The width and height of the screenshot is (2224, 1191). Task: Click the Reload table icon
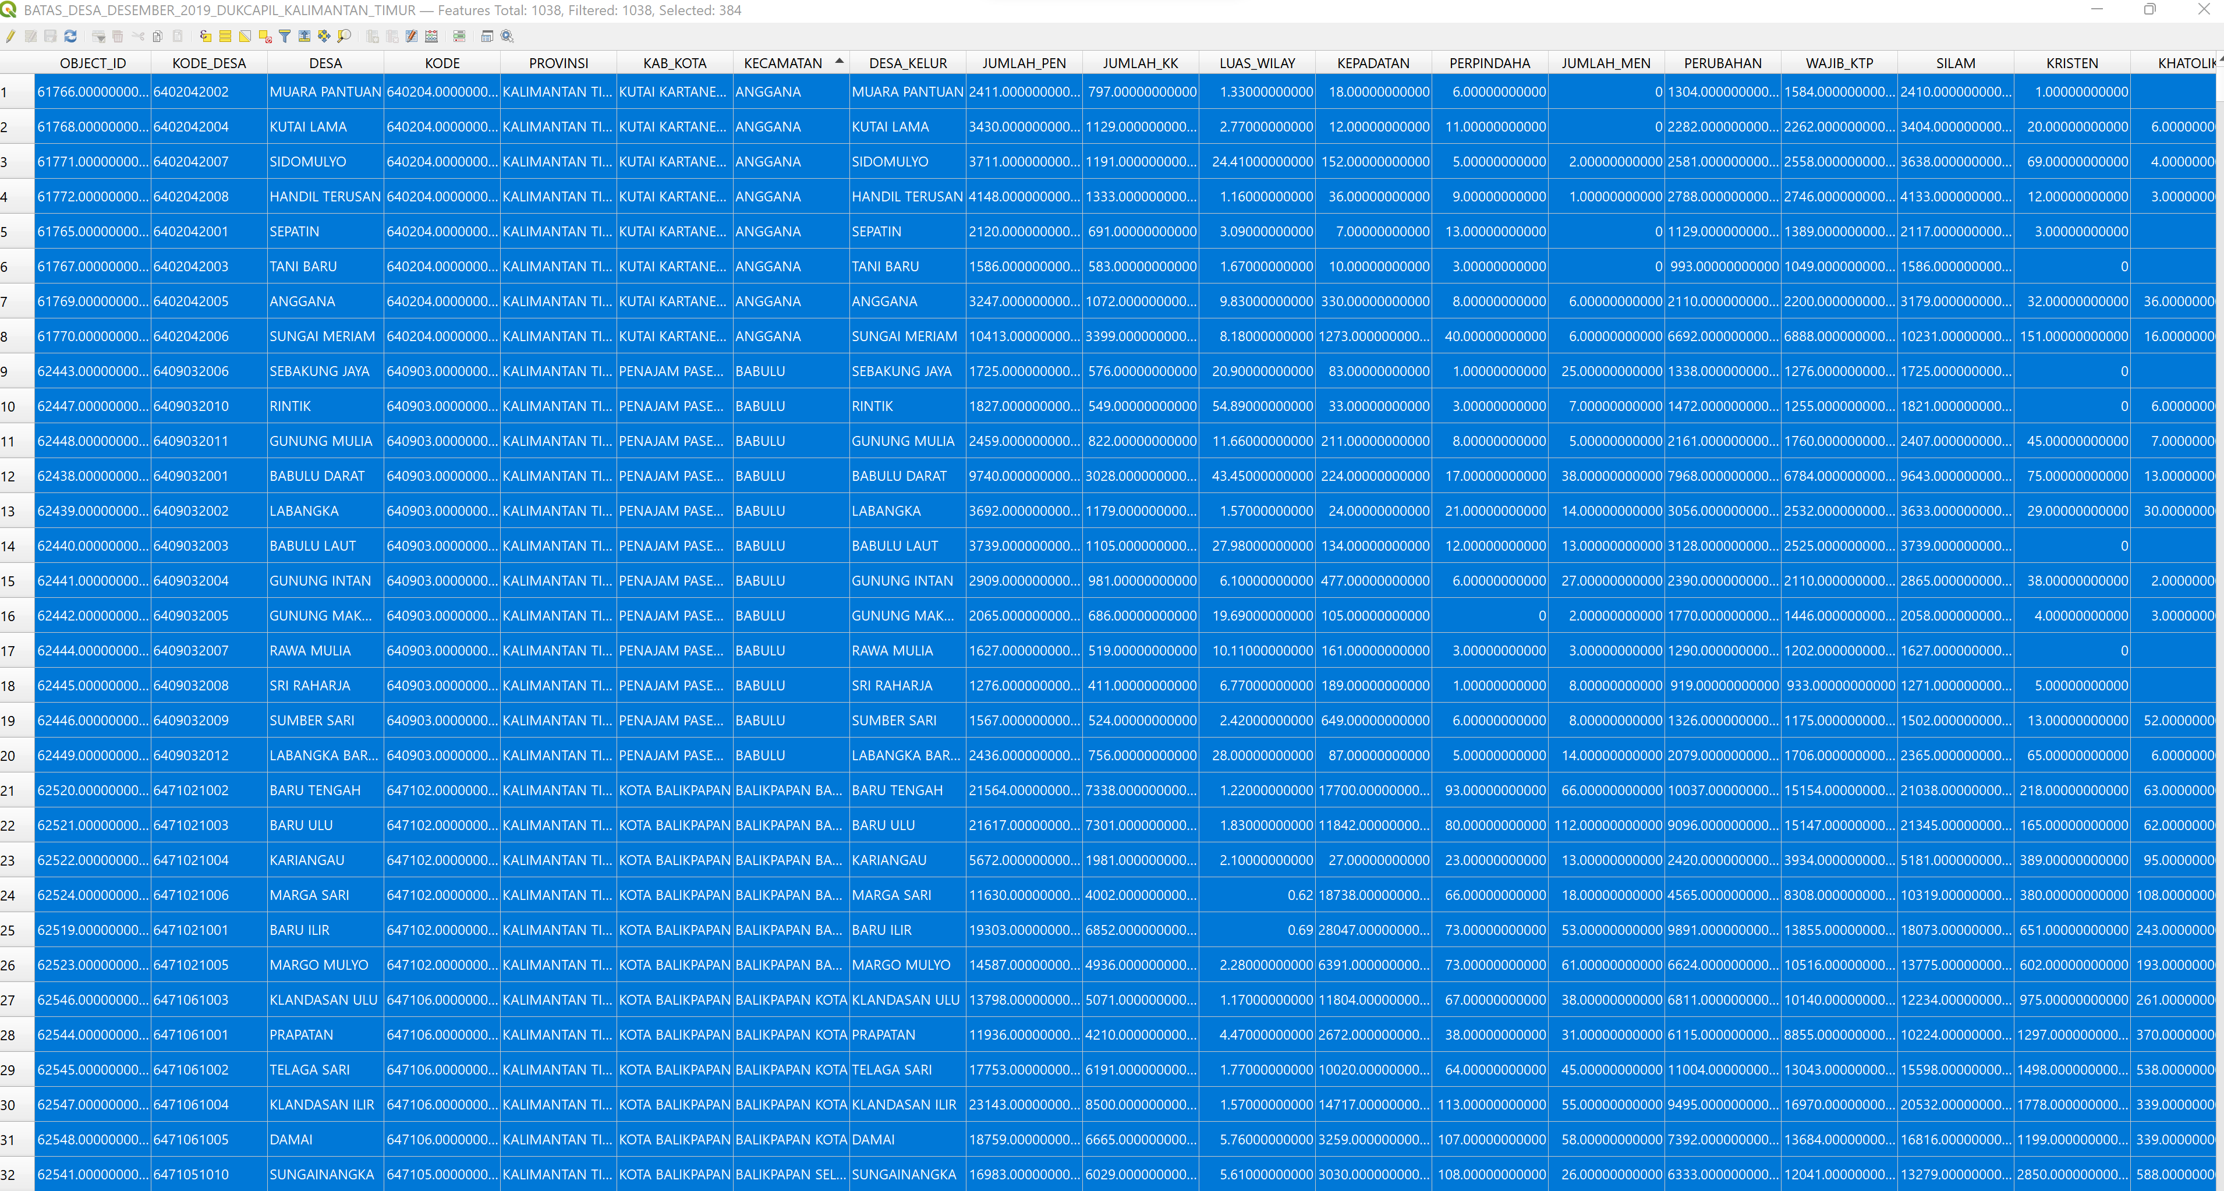(71, 36)
